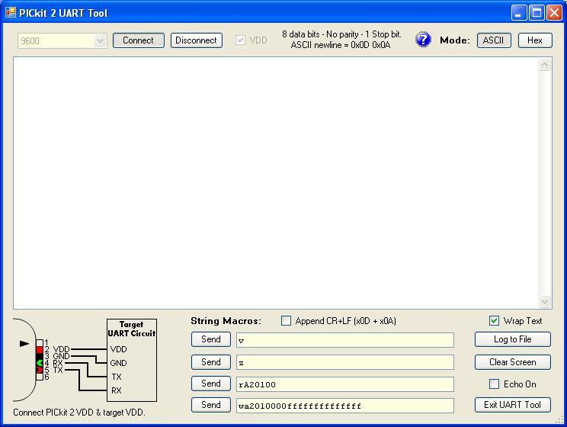The height and width of the screenshot is (427, 567).
Task: Click the terminal scrollbar up arrow
Action: (x=545, y=65)
